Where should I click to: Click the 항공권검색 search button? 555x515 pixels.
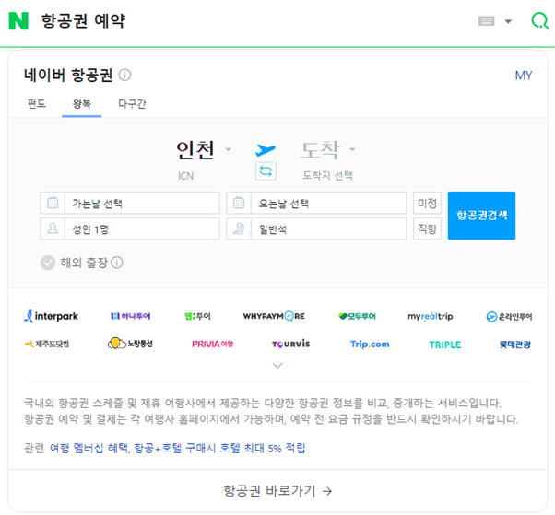pos(481,216)
